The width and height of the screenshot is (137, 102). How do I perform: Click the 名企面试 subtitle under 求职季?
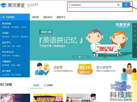[63, 71]
